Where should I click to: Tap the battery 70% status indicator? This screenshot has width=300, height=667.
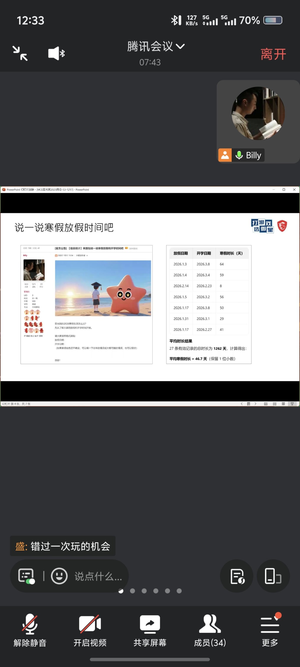(x=260, y=20)
